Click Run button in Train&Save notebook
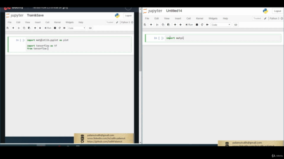This screenshot has width=284, height=159. (48, 28)
